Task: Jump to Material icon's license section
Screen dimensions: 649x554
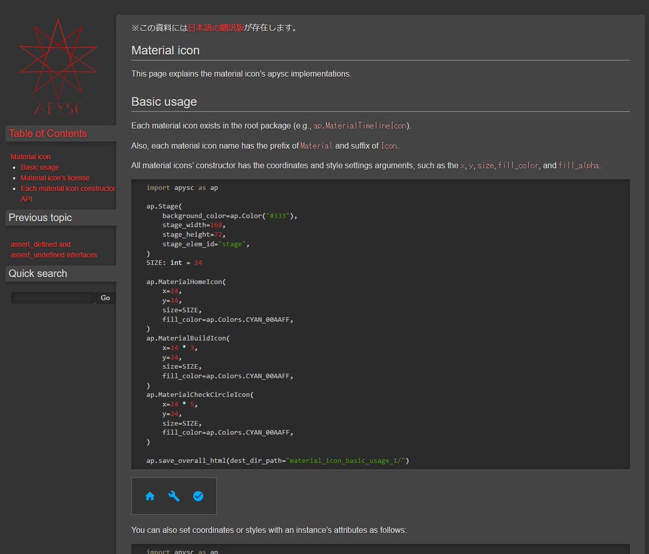Action: pos(55,178)
